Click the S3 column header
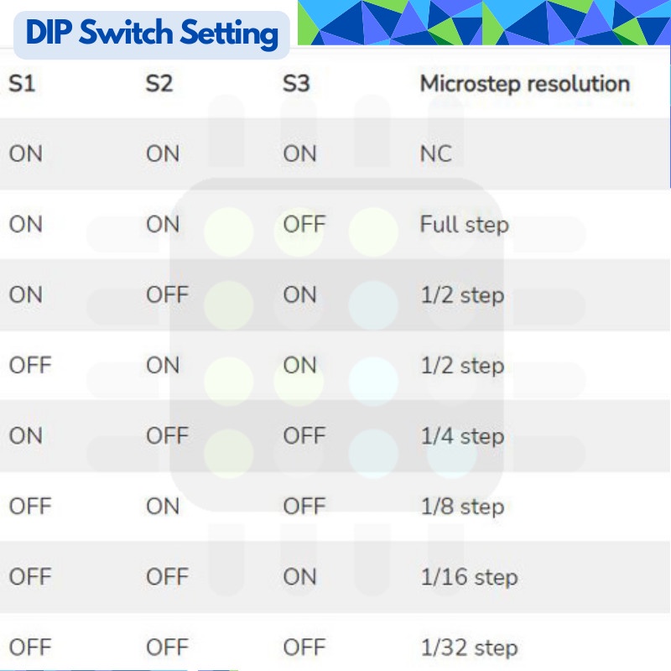Image resolution: width=671 pixels, height=671 pixels. [x=296, y=84]
